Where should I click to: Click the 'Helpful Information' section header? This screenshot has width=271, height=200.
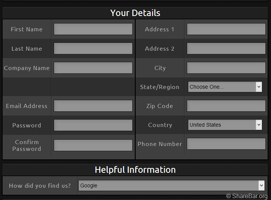pos(135,170)
